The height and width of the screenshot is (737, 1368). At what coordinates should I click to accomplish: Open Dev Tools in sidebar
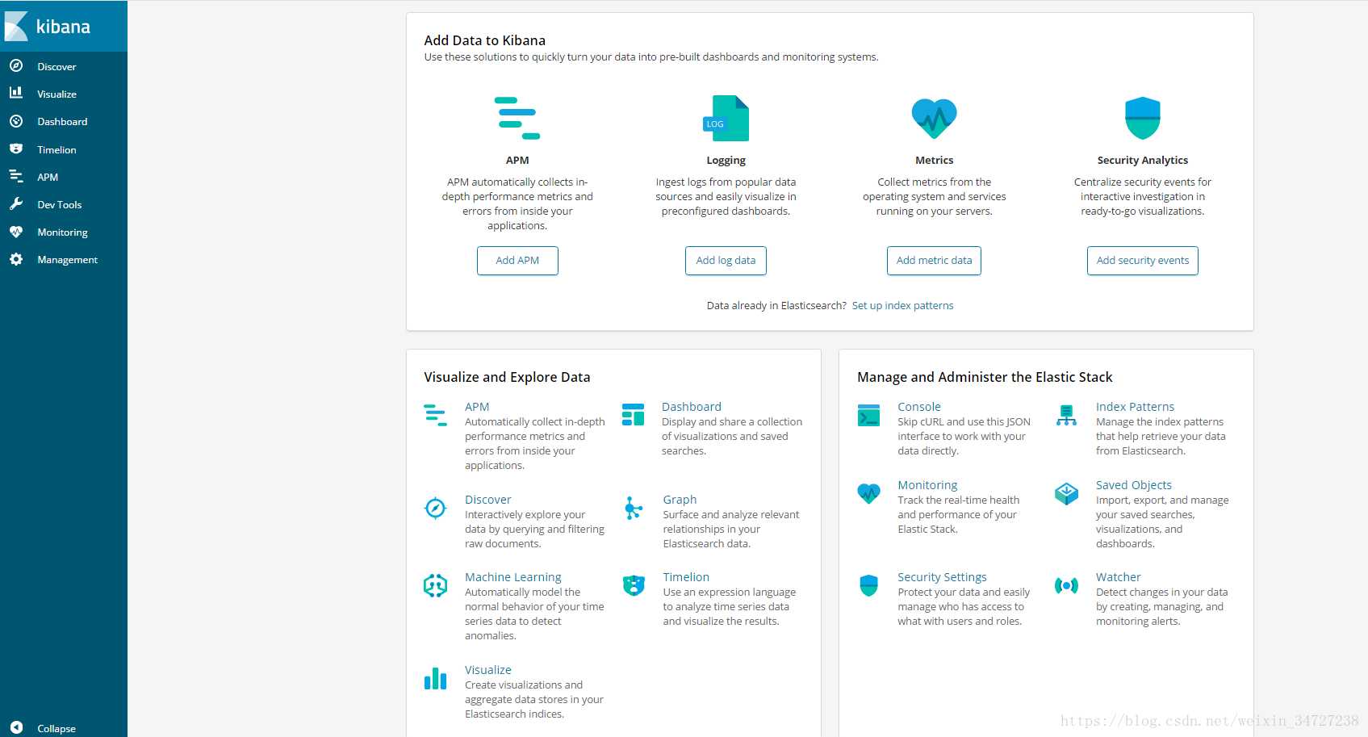60,204
